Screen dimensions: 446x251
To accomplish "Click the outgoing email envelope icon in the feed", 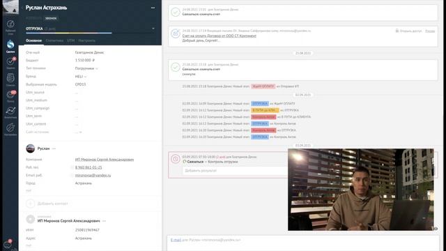I will tap(176, 33).
